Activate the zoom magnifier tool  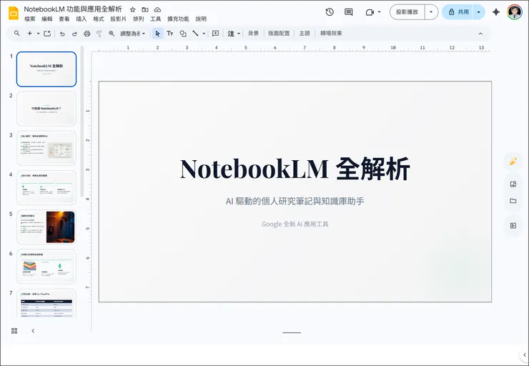click(x=112, y=34)
